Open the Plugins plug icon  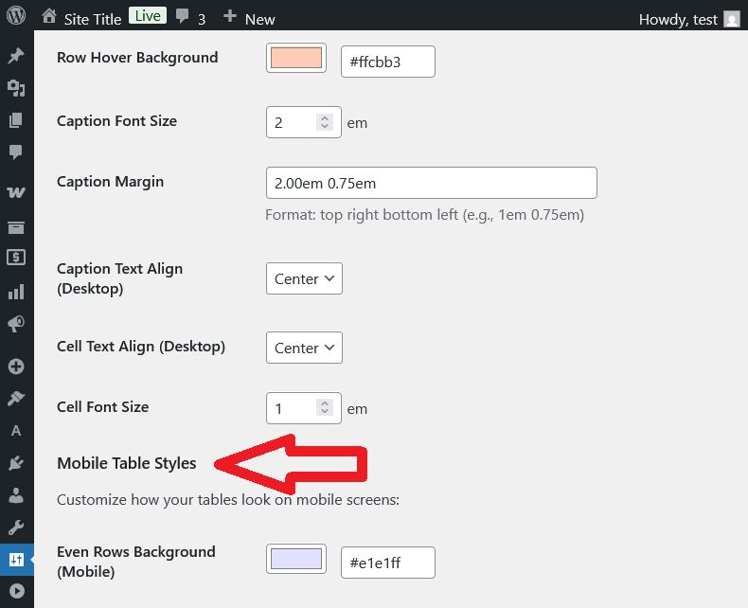tap(16, 462)
